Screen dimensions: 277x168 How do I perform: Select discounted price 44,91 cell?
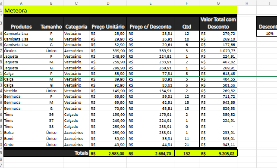(151, 145)
